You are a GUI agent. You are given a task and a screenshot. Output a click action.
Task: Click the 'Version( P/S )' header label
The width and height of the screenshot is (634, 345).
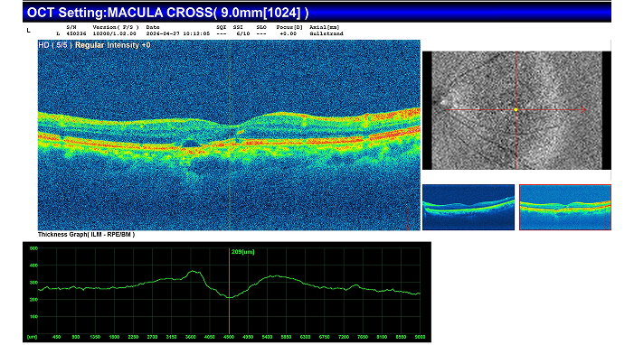point(116,27)
